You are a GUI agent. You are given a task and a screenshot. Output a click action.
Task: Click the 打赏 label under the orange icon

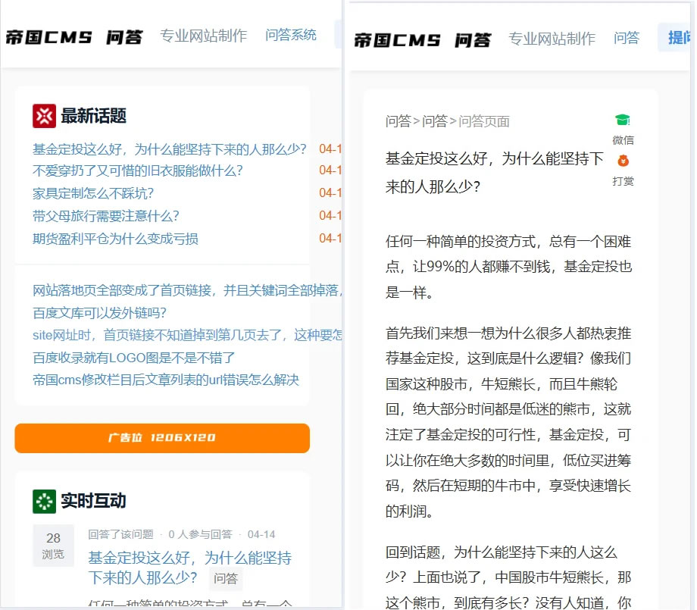(624, 181)
